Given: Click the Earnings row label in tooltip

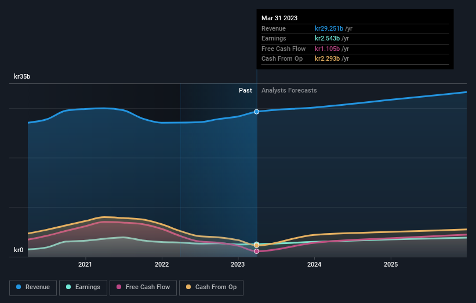Looking at the screenshot, I should (x=274, y=38).
